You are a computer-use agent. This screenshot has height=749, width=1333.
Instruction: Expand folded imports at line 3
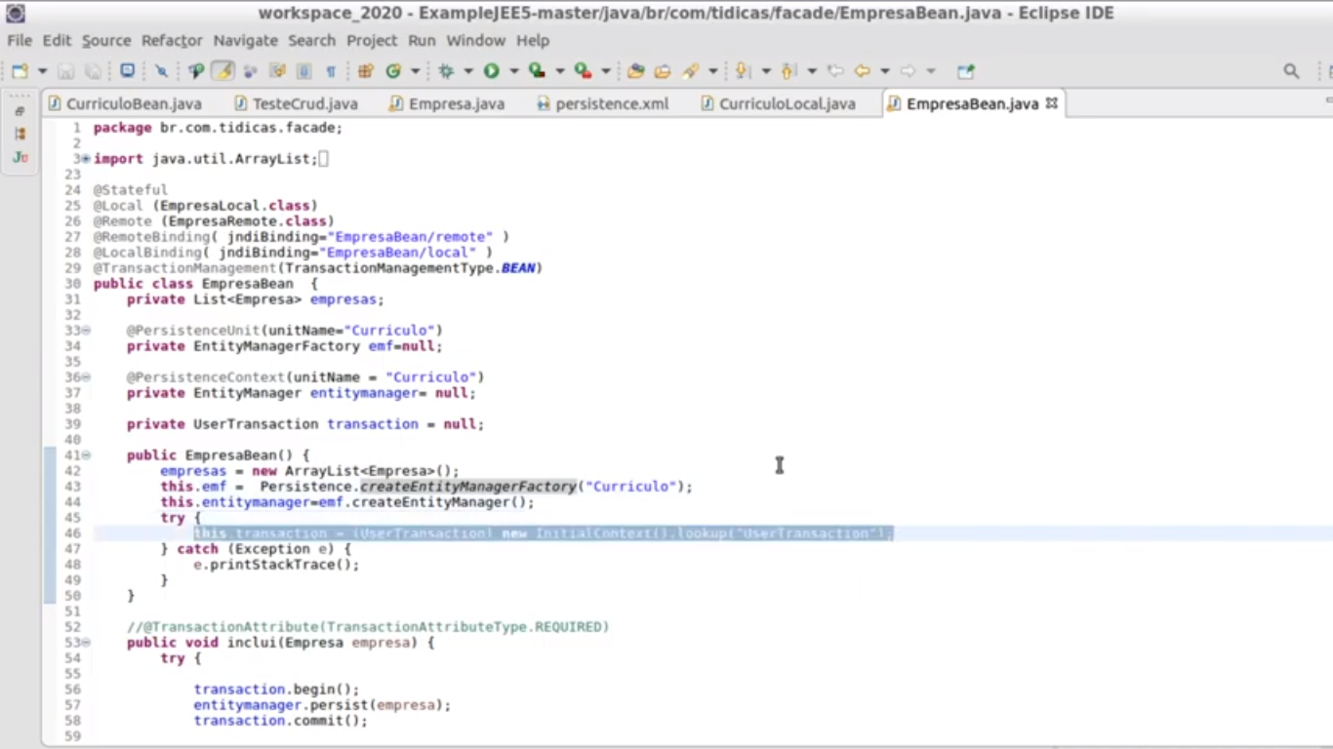86,159
